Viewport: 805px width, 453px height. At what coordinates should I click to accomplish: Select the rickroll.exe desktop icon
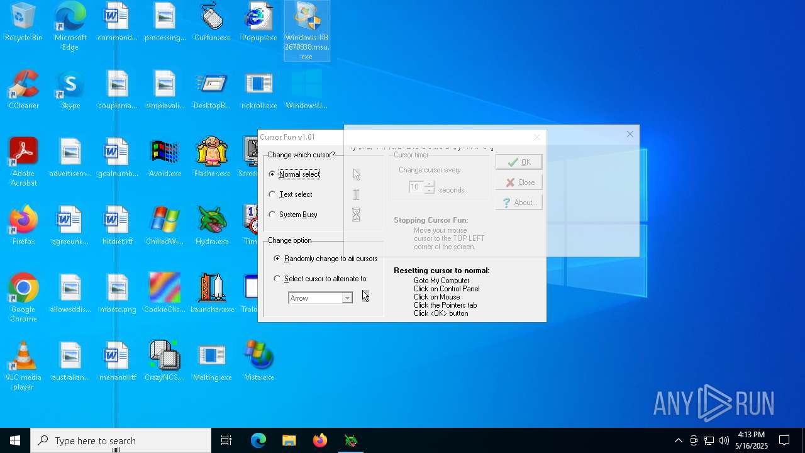pyautogui.click(x=259, y=91)
